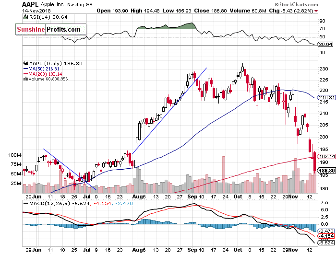Viewport: 336px width, 254px height.
Task: Click the 230 price axis label
Action: [324, 69]
